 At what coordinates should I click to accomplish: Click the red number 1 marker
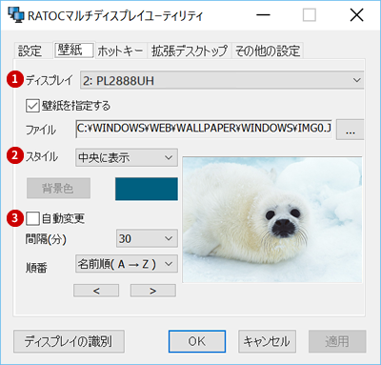click(x=15, y=79)
